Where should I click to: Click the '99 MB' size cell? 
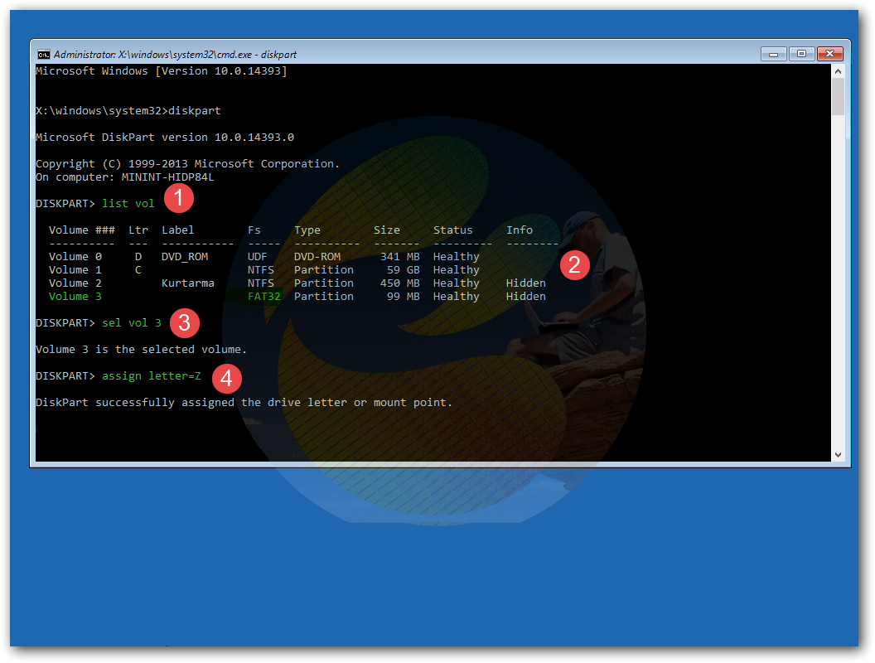click(x=404, y=297)
